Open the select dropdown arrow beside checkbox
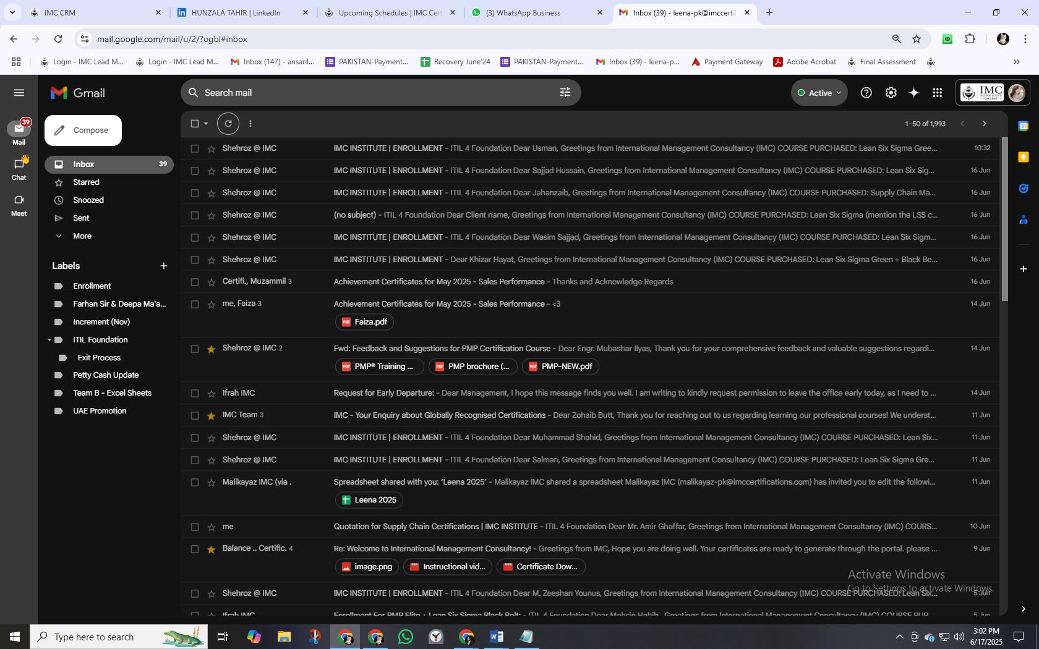This screenshot has width=1039, height=649. point(207,124)
